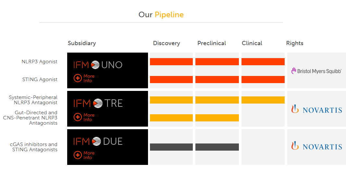Select the Preclinical column header
Screen dimensions: 346x174
(x=212, y=43)
